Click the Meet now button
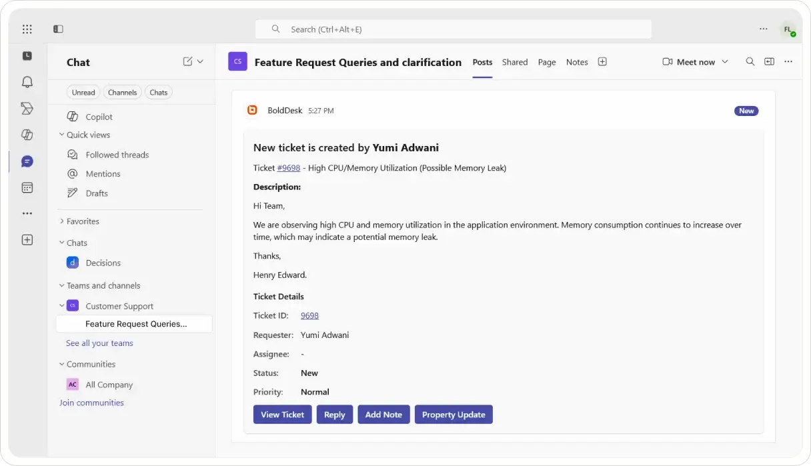The width and height of the screenshot is (811, 466). (688, 62)
